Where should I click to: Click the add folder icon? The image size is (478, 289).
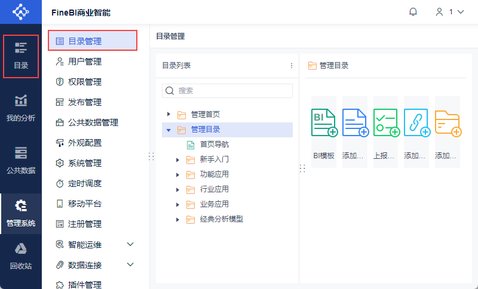click(x=448, y=123)
